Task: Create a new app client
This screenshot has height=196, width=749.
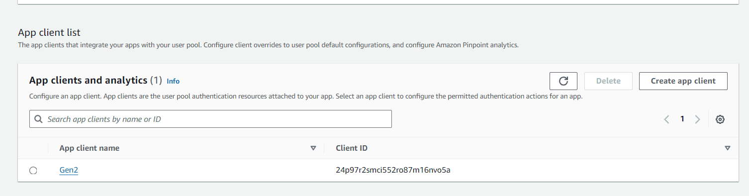Action: [x=683, y=81]
